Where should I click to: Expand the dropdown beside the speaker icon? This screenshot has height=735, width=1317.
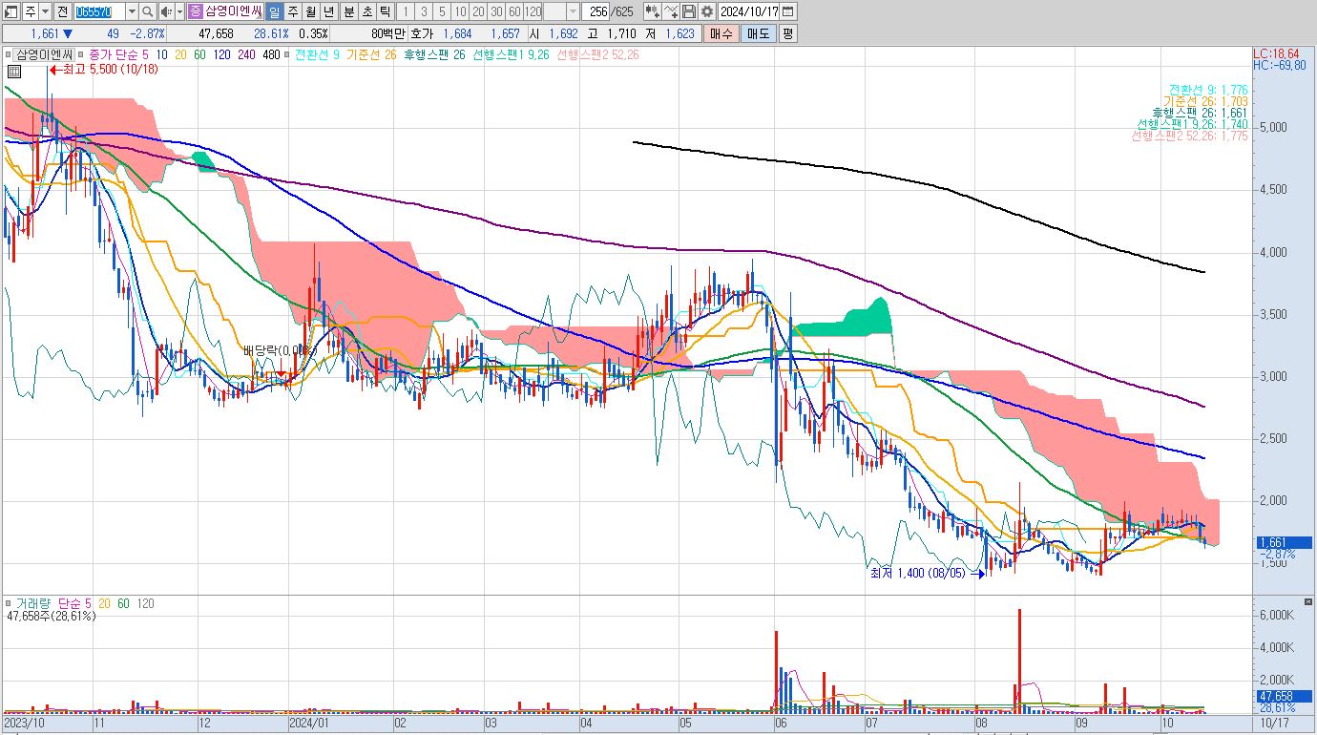click(179, 11)
